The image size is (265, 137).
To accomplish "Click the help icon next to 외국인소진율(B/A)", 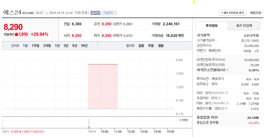I will coord(227,70).
